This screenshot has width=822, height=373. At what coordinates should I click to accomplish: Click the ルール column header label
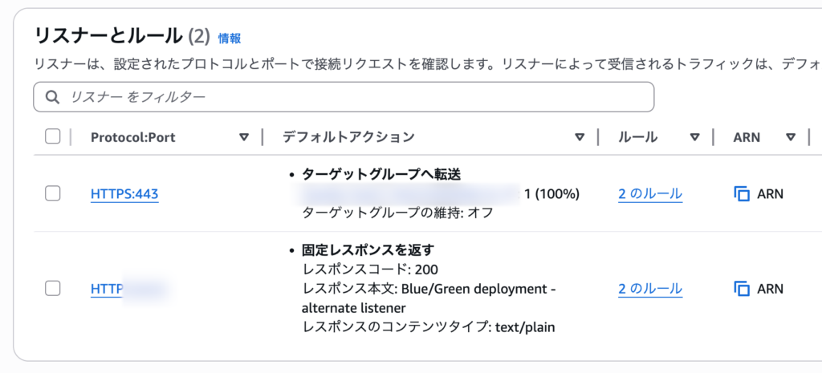[638, 137]
